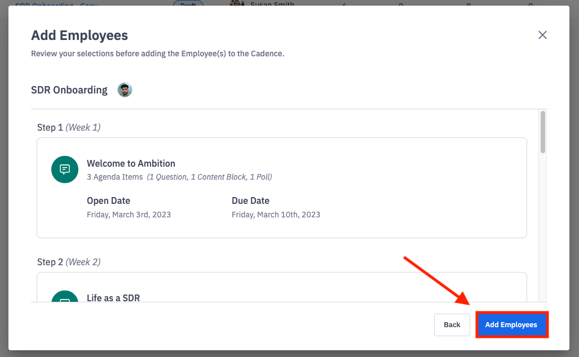Viewport: 579px width, 357px height.
Task: Click the SDR Onboarding owner avatar
Action: [x=125, y=90]
